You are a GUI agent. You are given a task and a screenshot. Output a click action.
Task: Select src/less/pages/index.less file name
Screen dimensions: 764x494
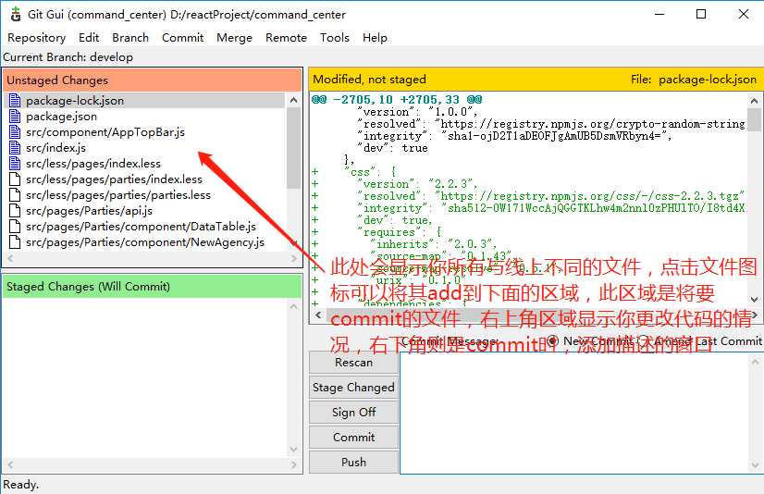(x=93, y=163)
